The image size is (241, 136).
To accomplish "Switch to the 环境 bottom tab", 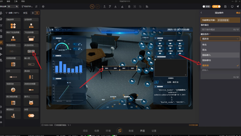I will [x=108, y=131].
